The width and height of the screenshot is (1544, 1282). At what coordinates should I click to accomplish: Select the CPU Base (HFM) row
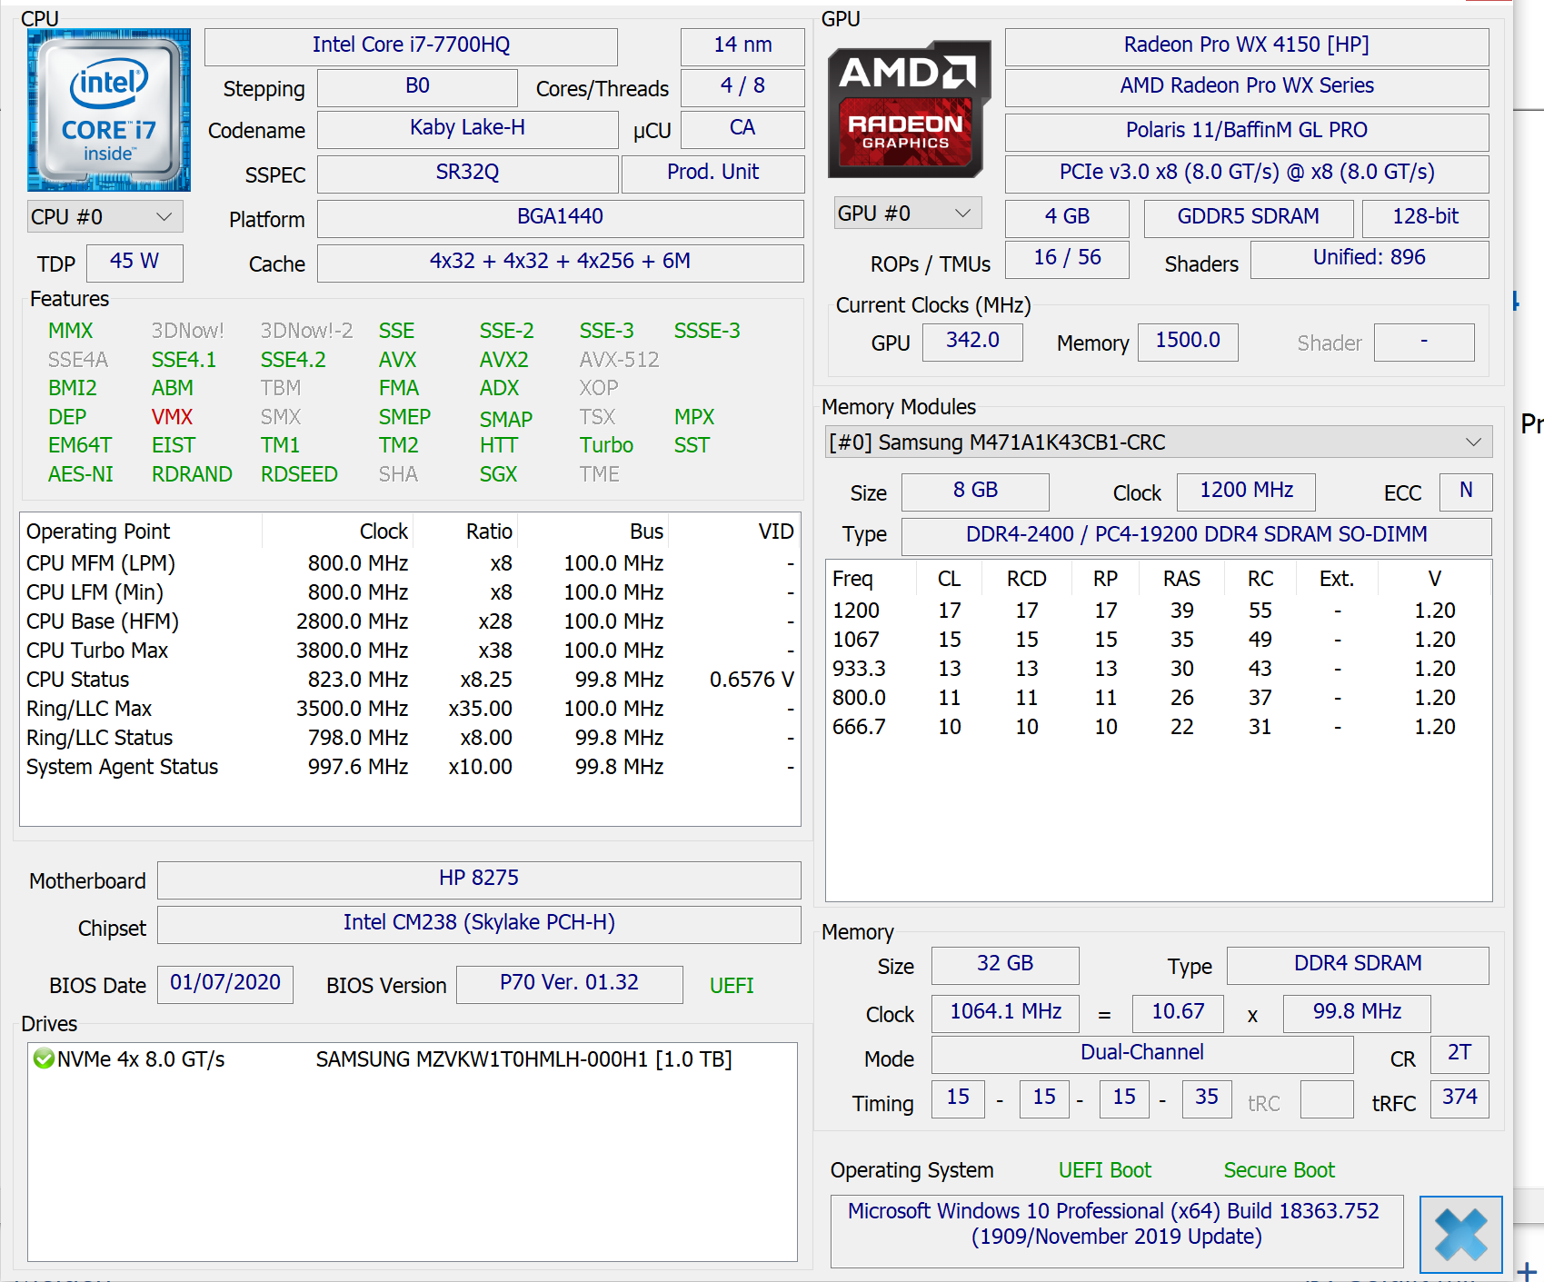point(410,621)
